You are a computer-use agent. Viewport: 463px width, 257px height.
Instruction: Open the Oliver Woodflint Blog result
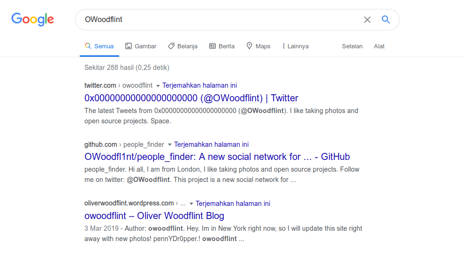pyautogui.click(x=154, y=216)
